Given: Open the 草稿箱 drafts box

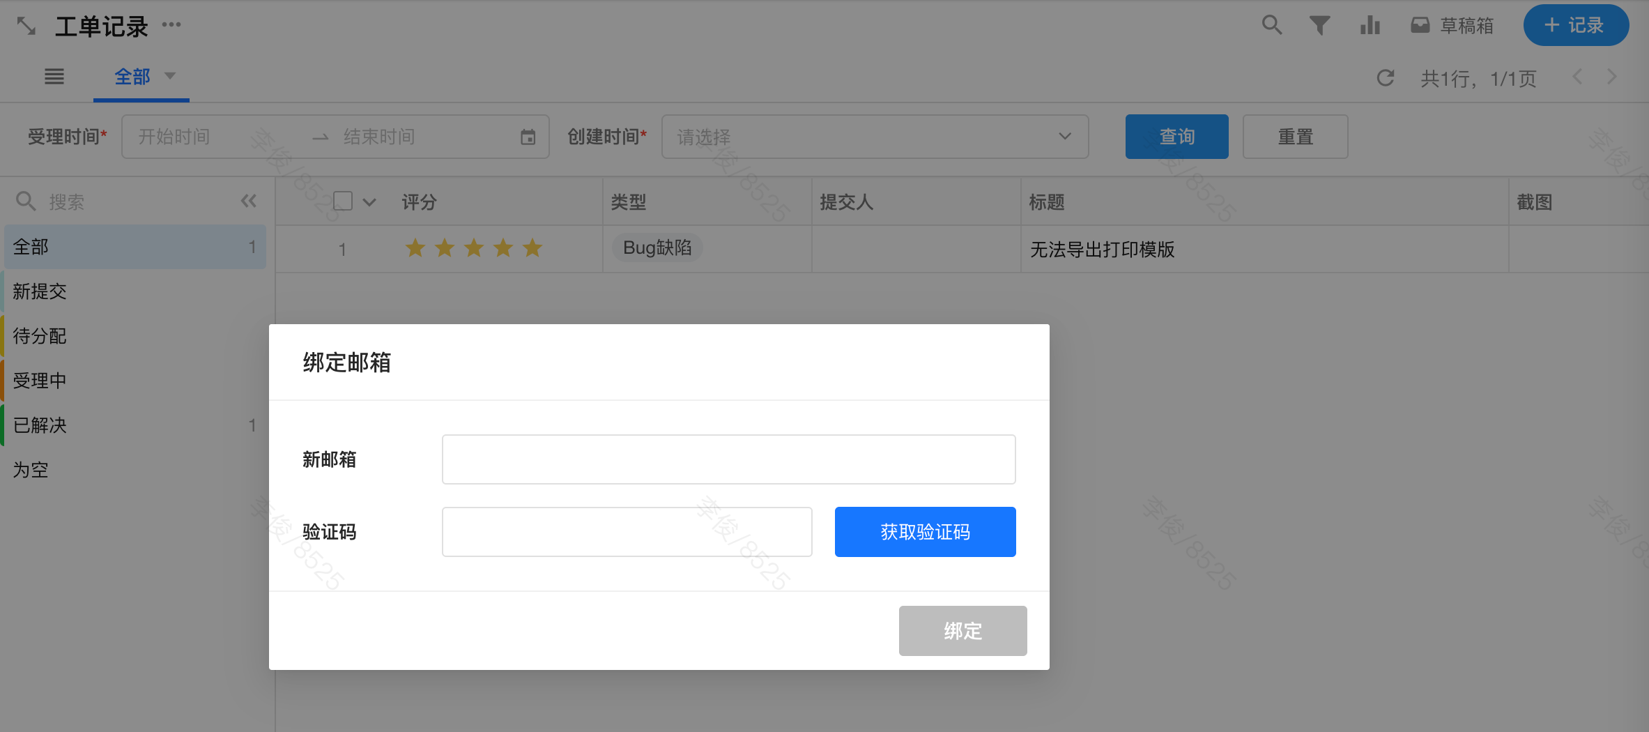Looking at the screenshot, I should point(1452,26).
